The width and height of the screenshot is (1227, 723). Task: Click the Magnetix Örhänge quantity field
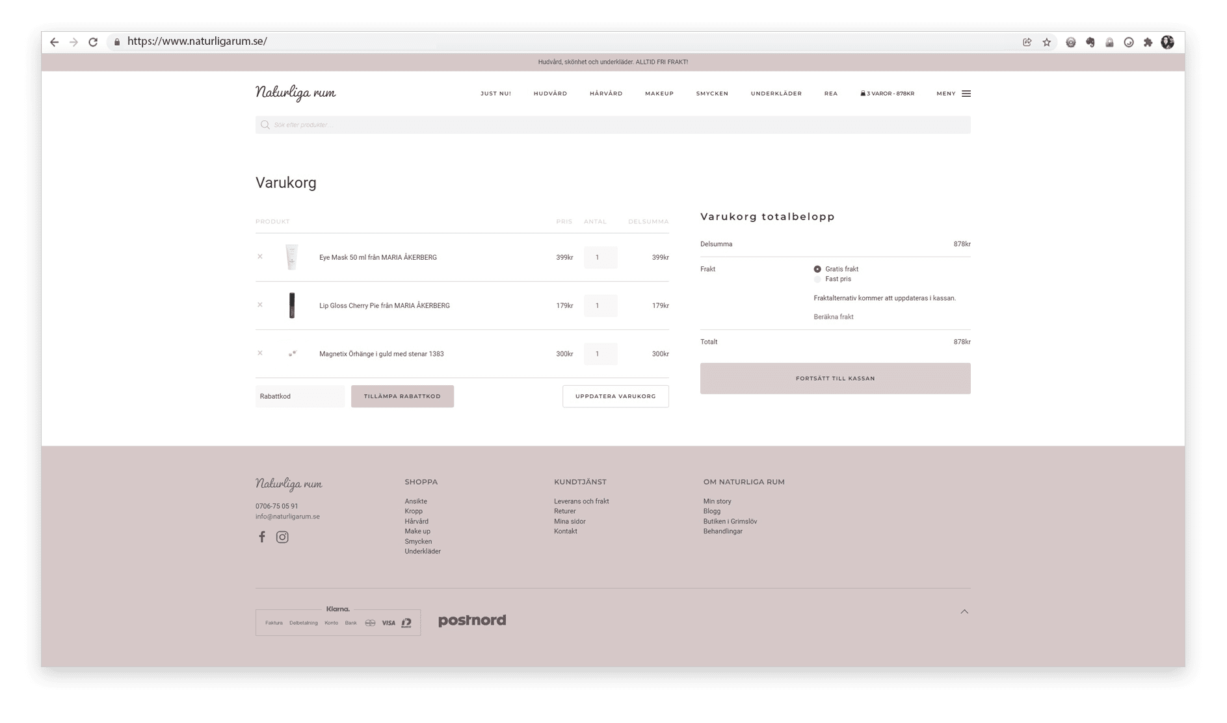(600, 354)
